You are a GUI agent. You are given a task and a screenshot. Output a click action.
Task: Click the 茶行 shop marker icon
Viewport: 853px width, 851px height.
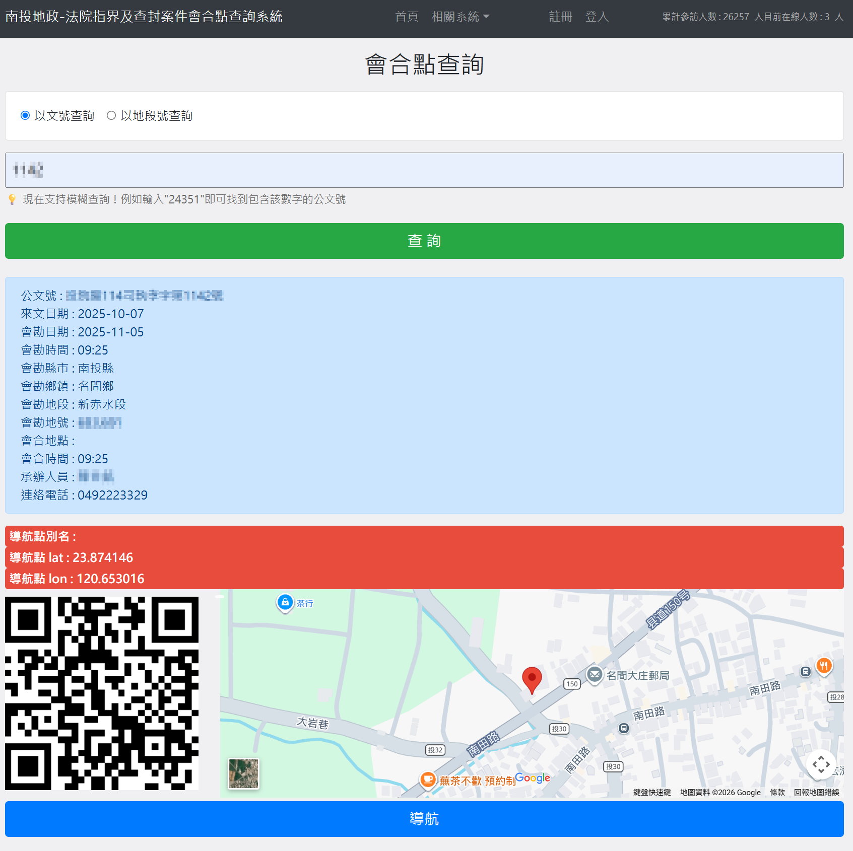click(x=285, y=603)
